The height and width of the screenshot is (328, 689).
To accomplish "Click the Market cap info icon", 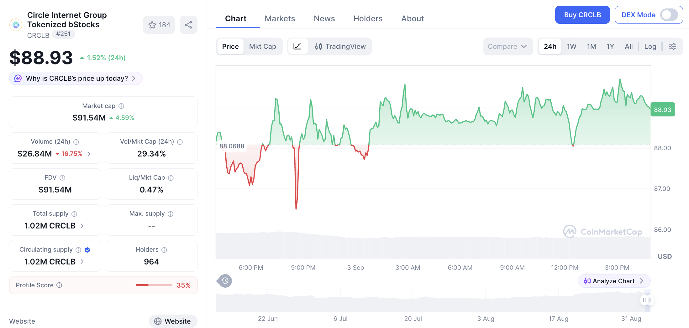I will pos(121,106).
